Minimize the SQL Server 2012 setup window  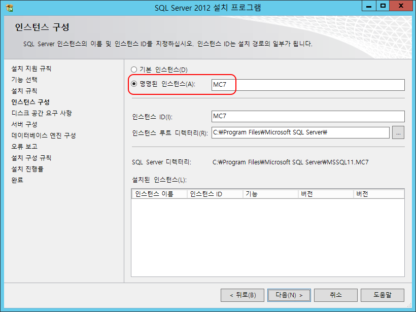369,6
